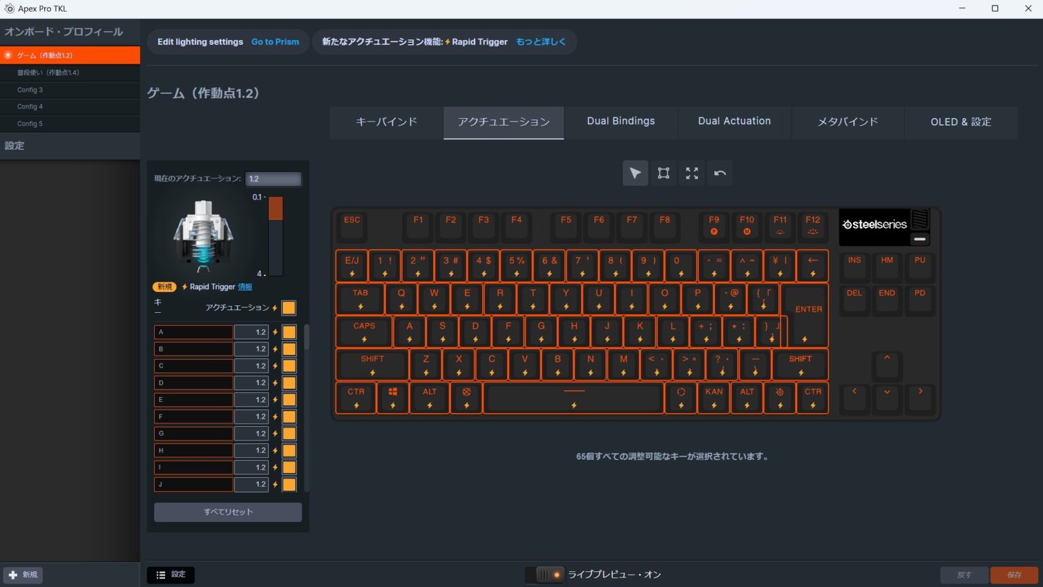
Task: Adjust the actuation depth vertical slider
Action: [275, 235]
